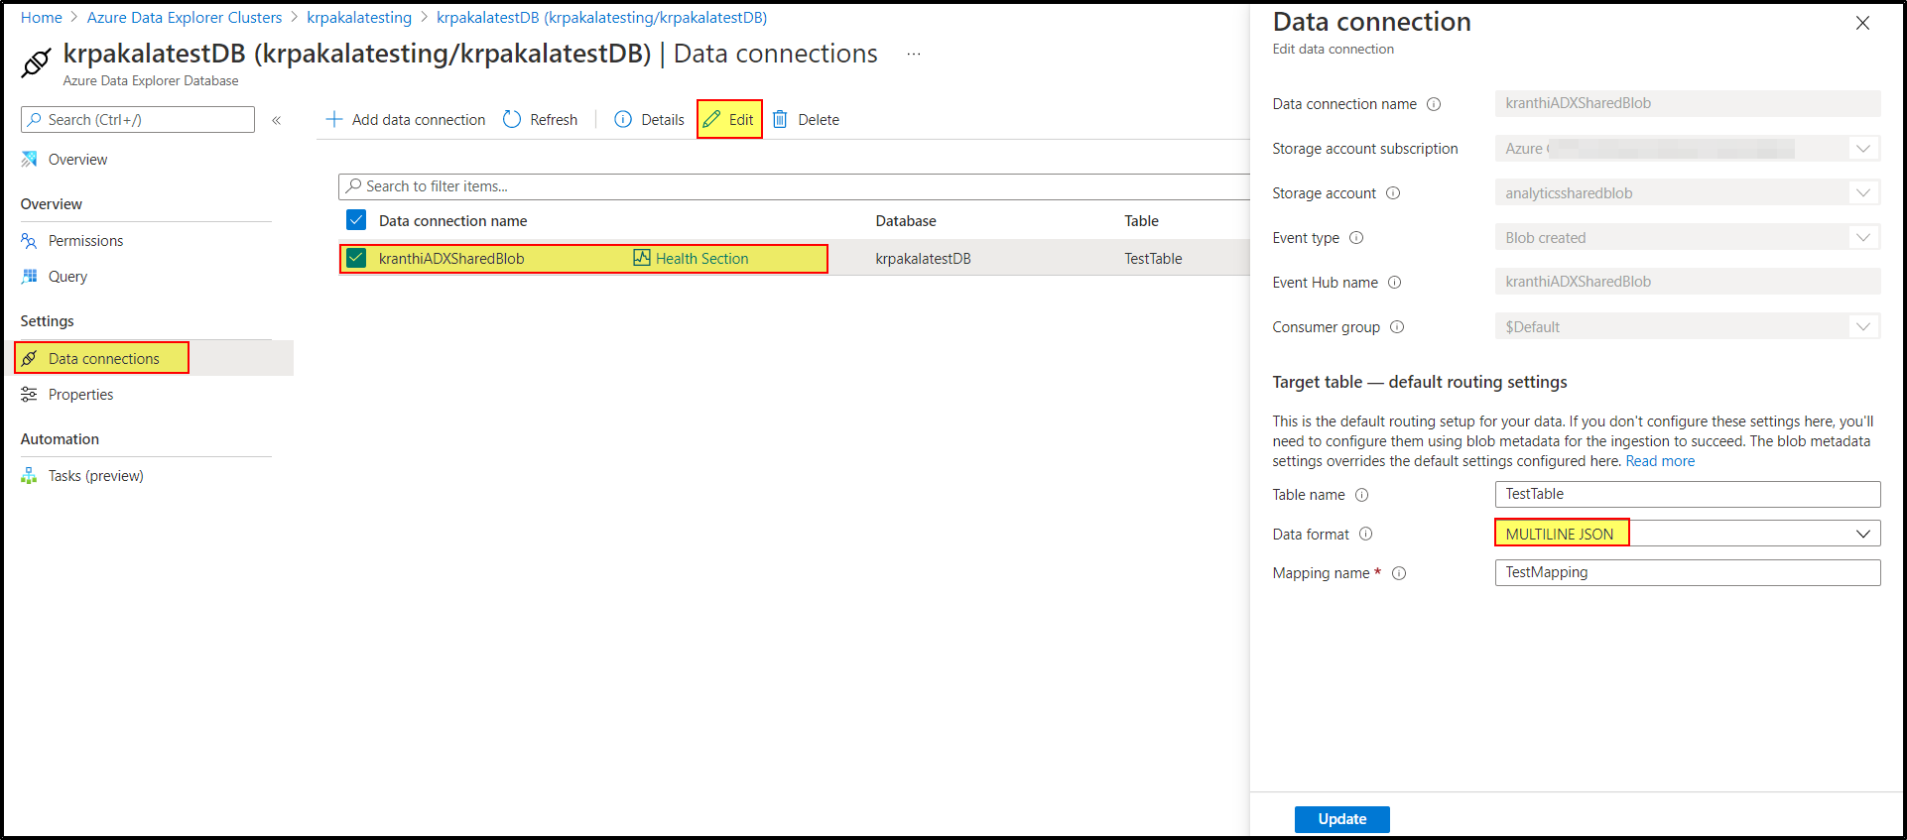Open the Consumer group dropdown

[x=1688, y=327]
